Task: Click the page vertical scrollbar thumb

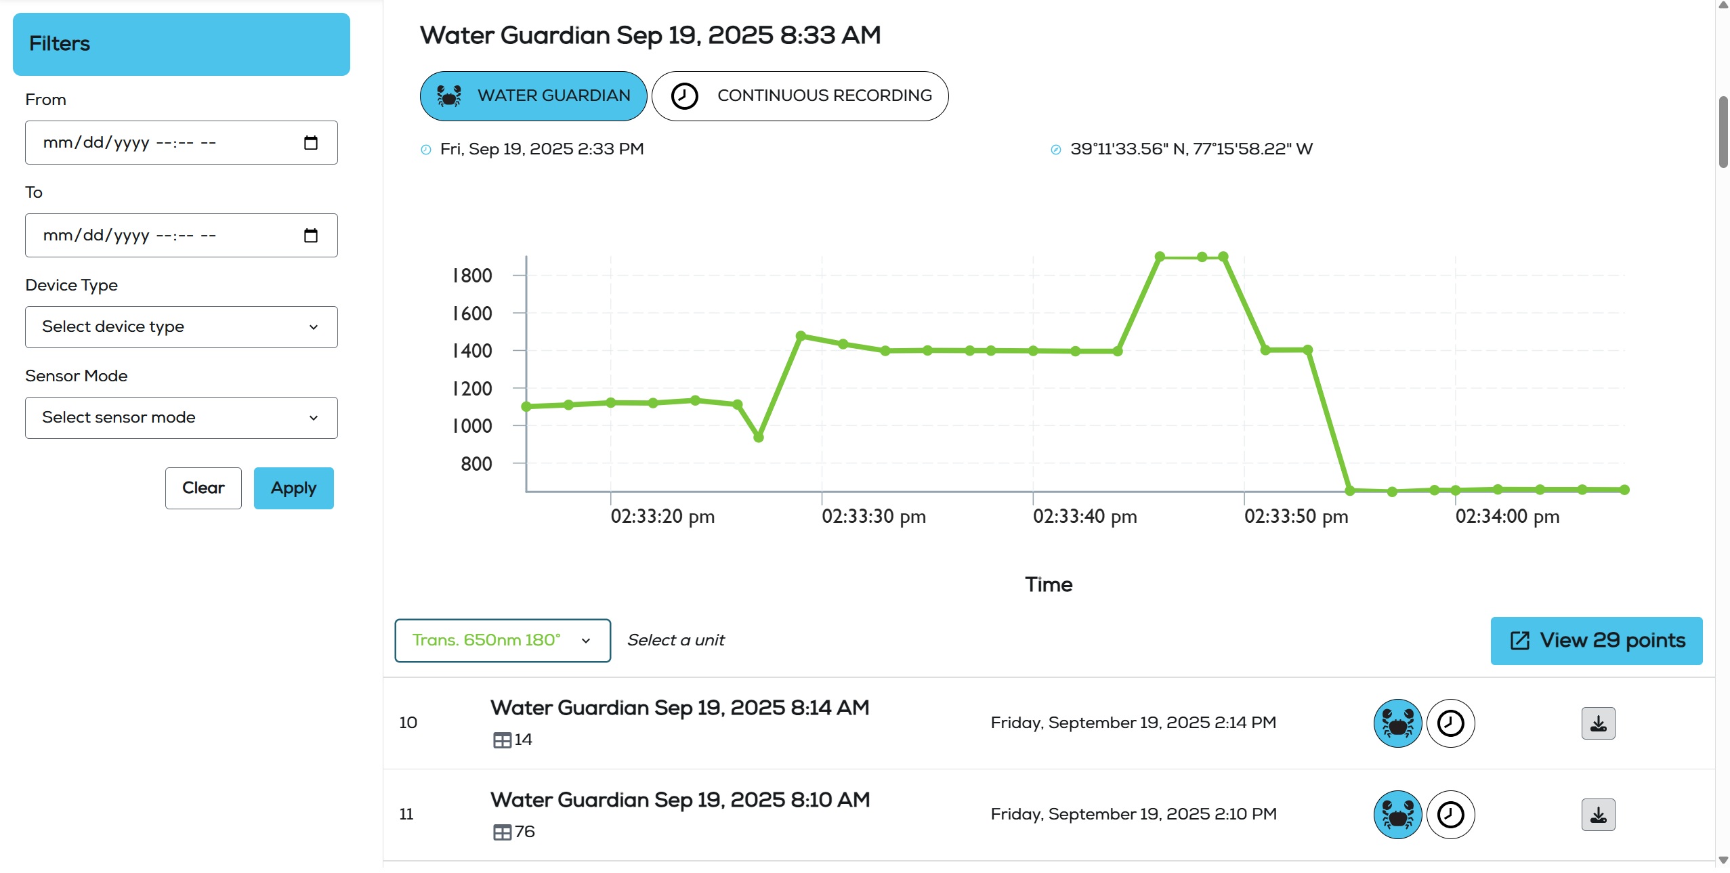Action: point(1723,132)
